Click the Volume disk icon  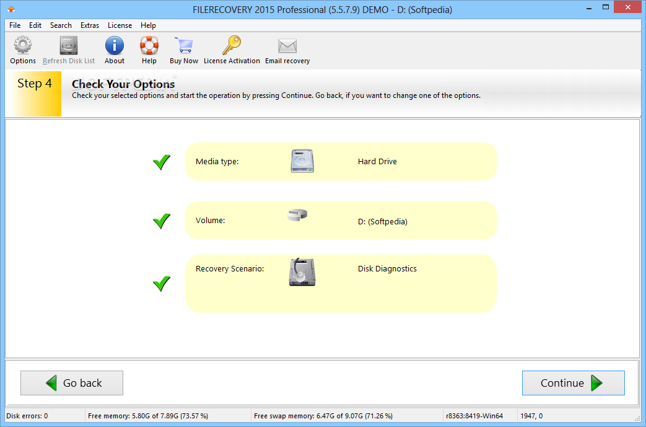[x=297, y=214]
